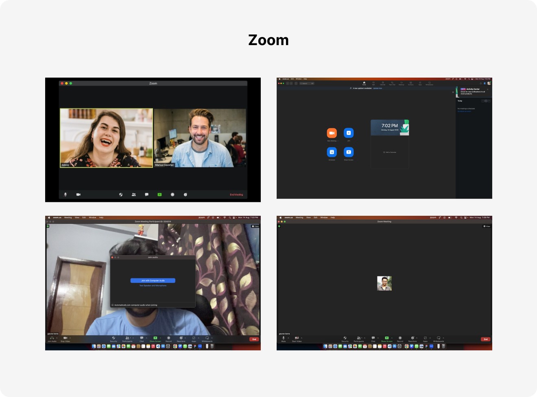The image size is (537, 397).
Task: Open the Team Chat tab on Zoom home
Action: pos(392,83)
